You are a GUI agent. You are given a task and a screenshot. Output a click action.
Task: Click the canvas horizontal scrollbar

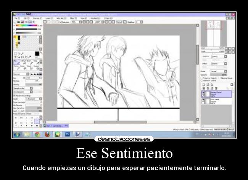pyautogui.click(x=120, y=122)
